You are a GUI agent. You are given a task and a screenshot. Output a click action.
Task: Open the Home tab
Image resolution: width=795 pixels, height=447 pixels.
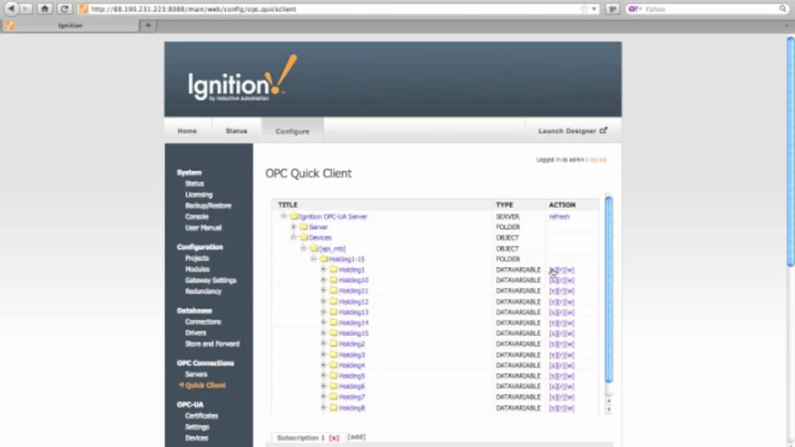187,131
